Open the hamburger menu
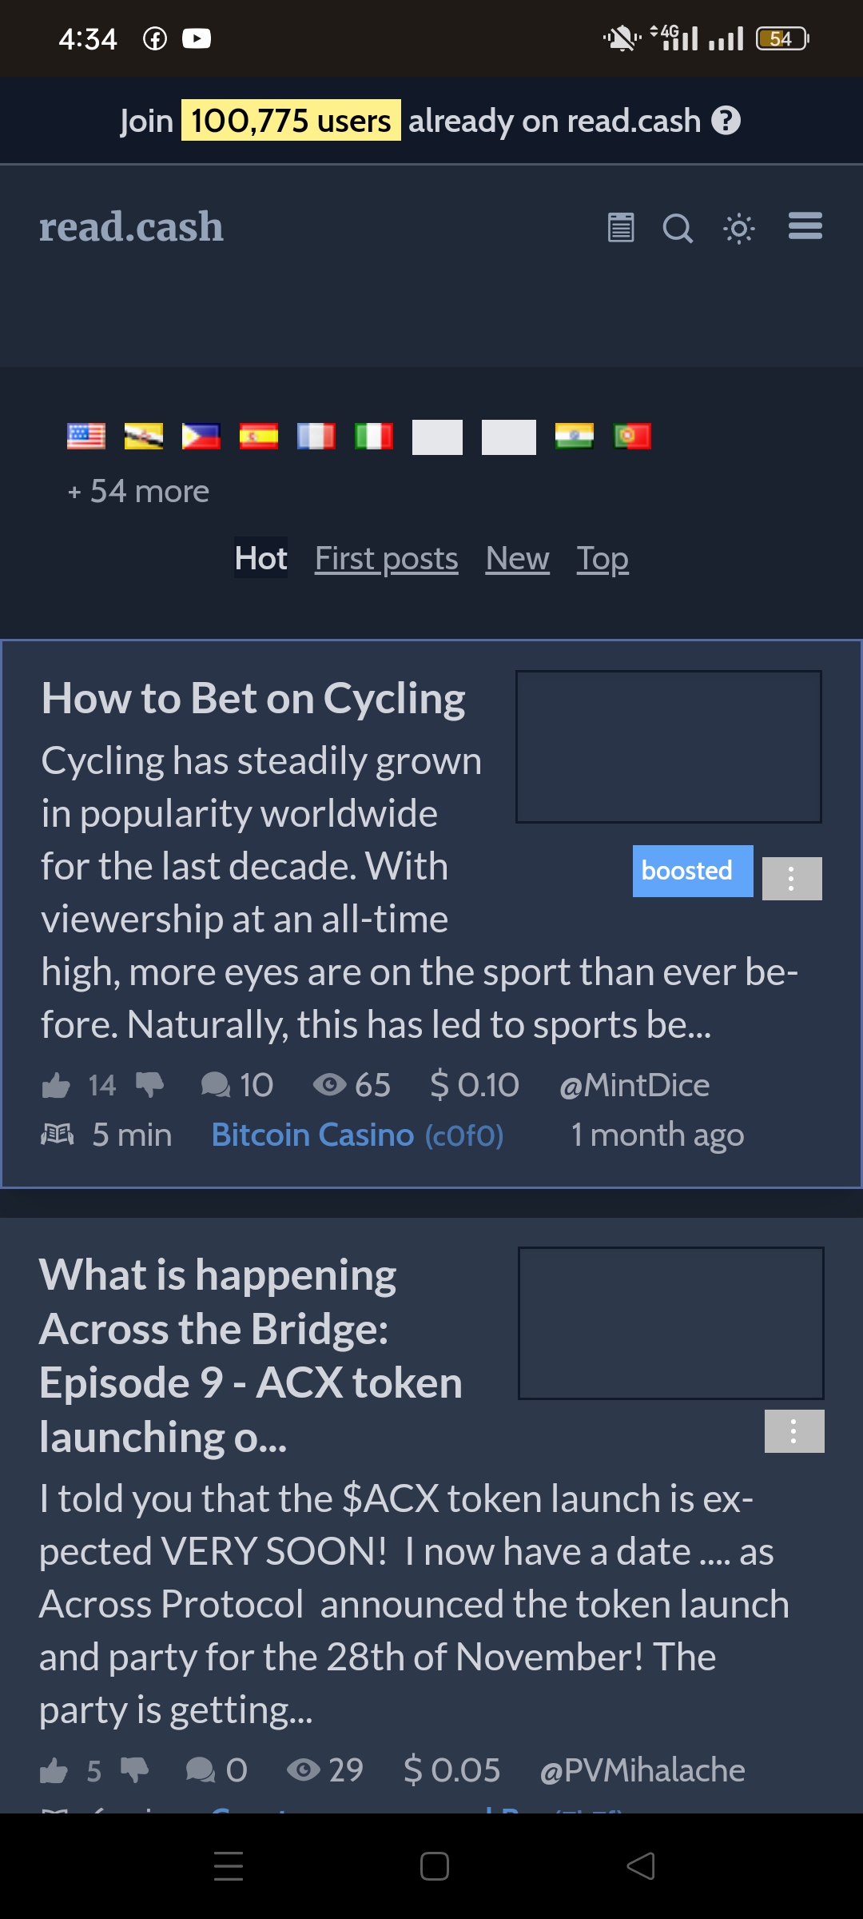The height and width of the screenshot is (1919, 863). (805, 226)
